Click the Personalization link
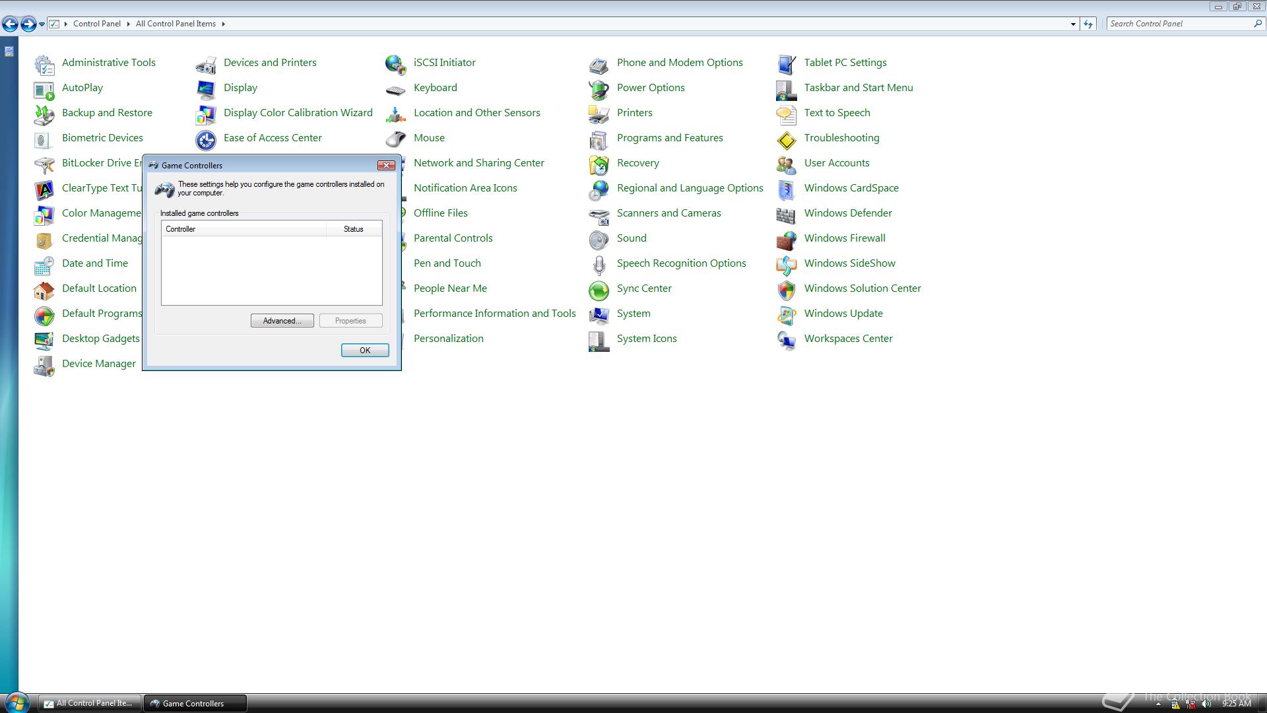The height and width of the screenshot is (713, 1267). tap(449, 339)
